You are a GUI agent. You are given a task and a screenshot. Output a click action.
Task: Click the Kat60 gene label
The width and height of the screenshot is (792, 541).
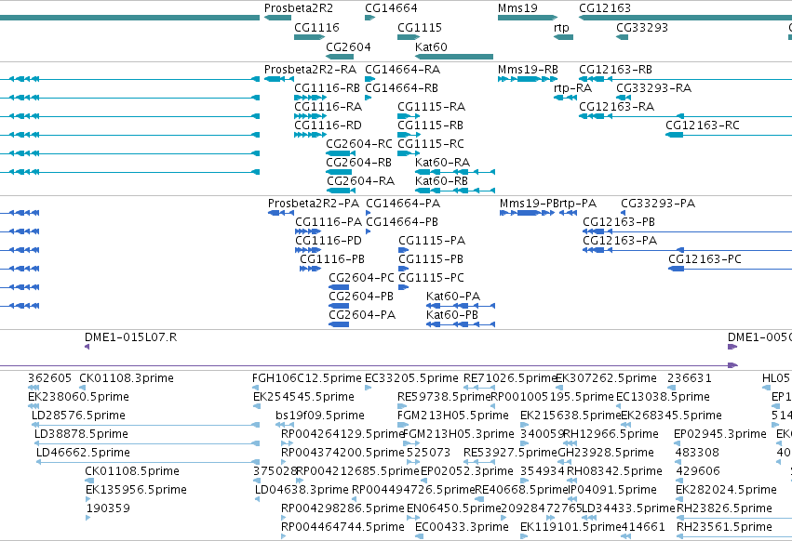tap(431, 46)
